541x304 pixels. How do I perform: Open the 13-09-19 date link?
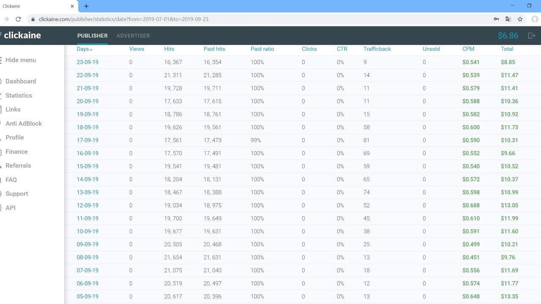click(87, 192)
